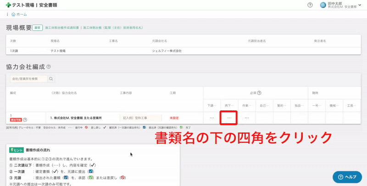Click the empty 機械… column cell
The height and width of the screenshot is (186, 367).
pos(334,118)
